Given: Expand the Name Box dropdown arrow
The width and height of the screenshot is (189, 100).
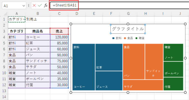Looking at the screenshot, I should point(24,6).
